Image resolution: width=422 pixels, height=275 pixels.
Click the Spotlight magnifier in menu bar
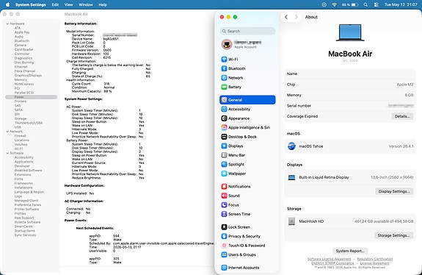click(x=365, y=4)
